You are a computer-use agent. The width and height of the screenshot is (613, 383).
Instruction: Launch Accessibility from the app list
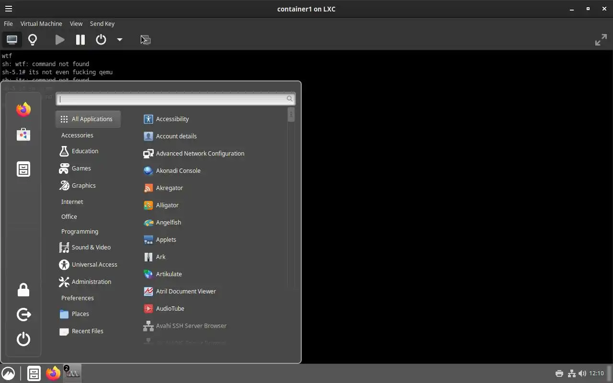[x=166, y=119]
